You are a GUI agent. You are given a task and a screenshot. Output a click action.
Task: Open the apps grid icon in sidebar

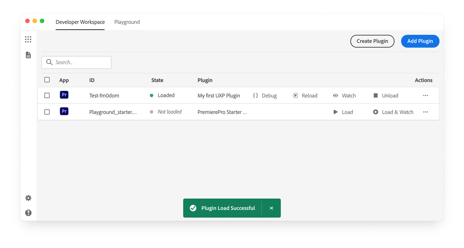coord(28,39)
